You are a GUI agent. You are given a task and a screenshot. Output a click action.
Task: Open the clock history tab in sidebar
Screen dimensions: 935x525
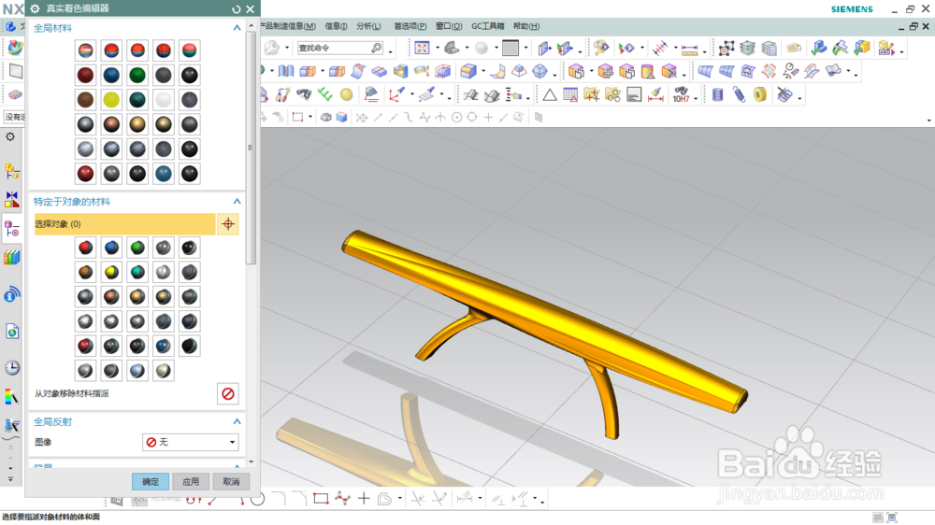point(12,368)
